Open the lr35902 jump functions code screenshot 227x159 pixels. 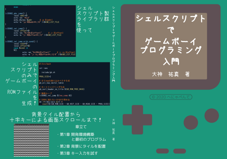pyautogui.click(x=40, y=31)
